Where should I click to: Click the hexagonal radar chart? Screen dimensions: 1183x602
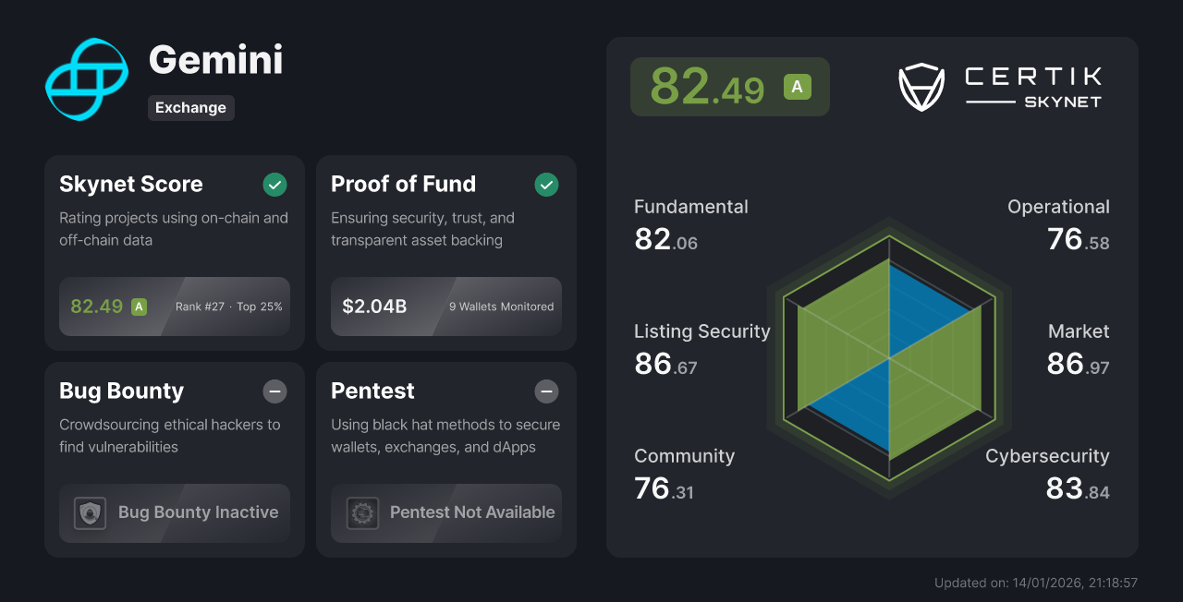tap(889, 359)
